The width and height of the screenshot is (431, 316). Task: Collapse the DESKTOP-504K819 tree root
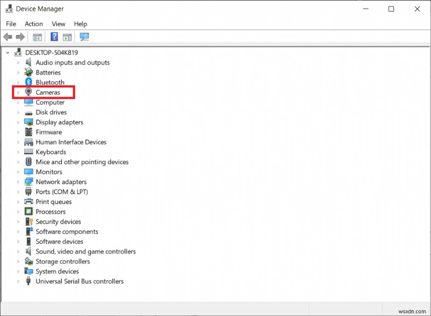(x=7, y=52)
